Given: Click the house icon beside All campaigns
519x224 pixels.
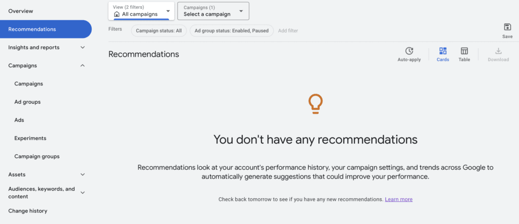Looking at the screenshot, I should point(117,15).
